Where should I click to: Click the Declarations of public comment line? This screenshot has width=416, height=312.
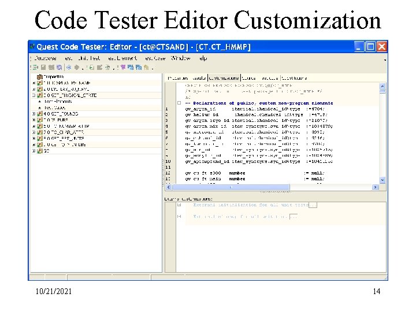pos(259,103)
